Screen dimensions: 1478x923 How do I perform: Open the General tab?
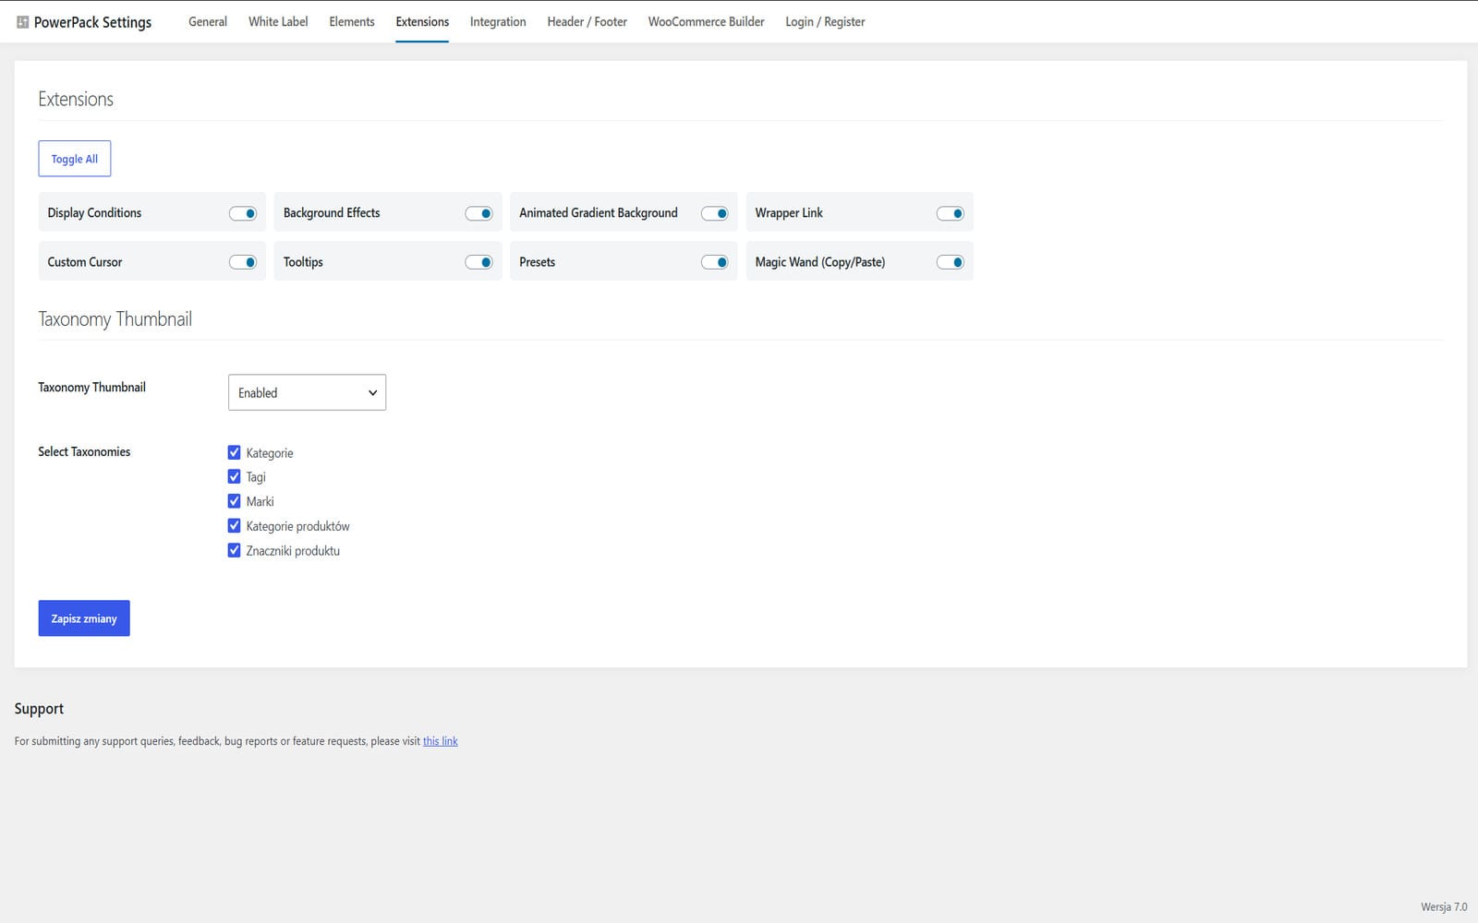[208, 22]
